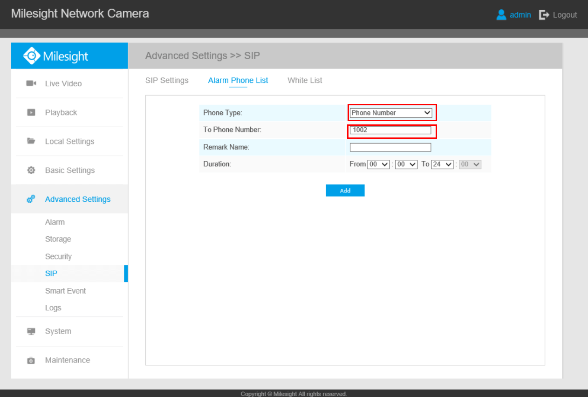Viewport: 588px width, 397px height.
Task: Click the Milesight Network Camera title
Action: pos(80,14)
